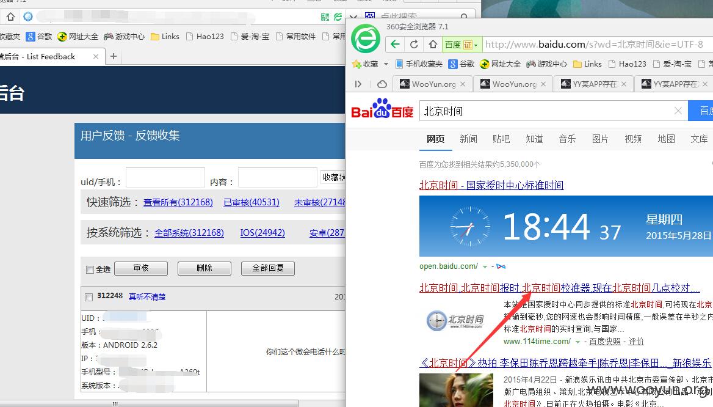
Task: Click the 内容 input field
Action: coord(277,177)
